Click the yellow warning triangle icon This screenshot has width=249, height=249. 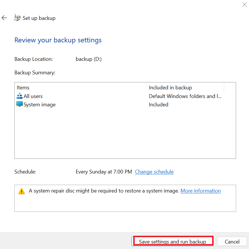click(x=22, y=191)
